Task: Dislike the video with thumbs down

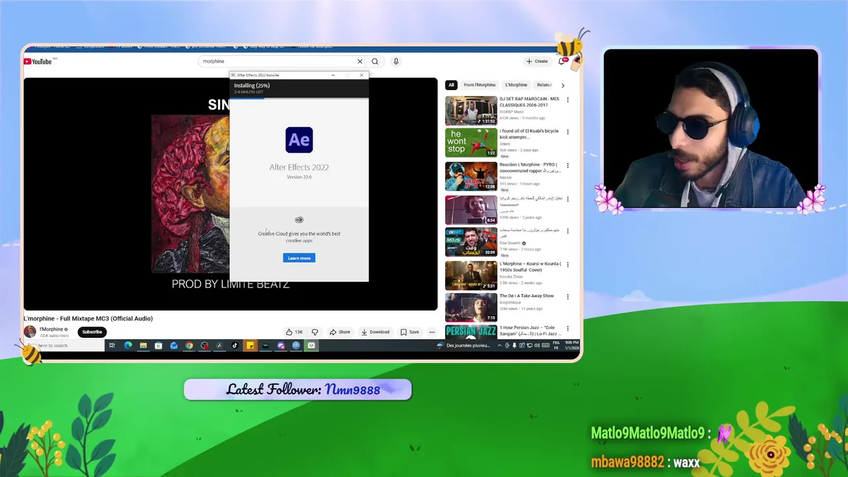Action: click(315, 332)
